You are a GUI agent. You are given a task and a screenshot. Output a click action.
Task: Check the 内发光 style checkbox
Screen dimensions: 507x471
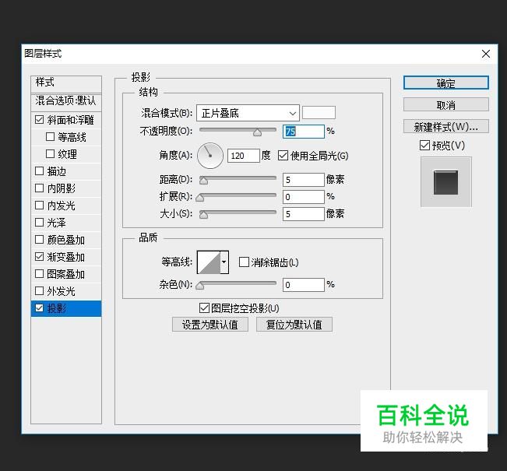coord(39,205)
